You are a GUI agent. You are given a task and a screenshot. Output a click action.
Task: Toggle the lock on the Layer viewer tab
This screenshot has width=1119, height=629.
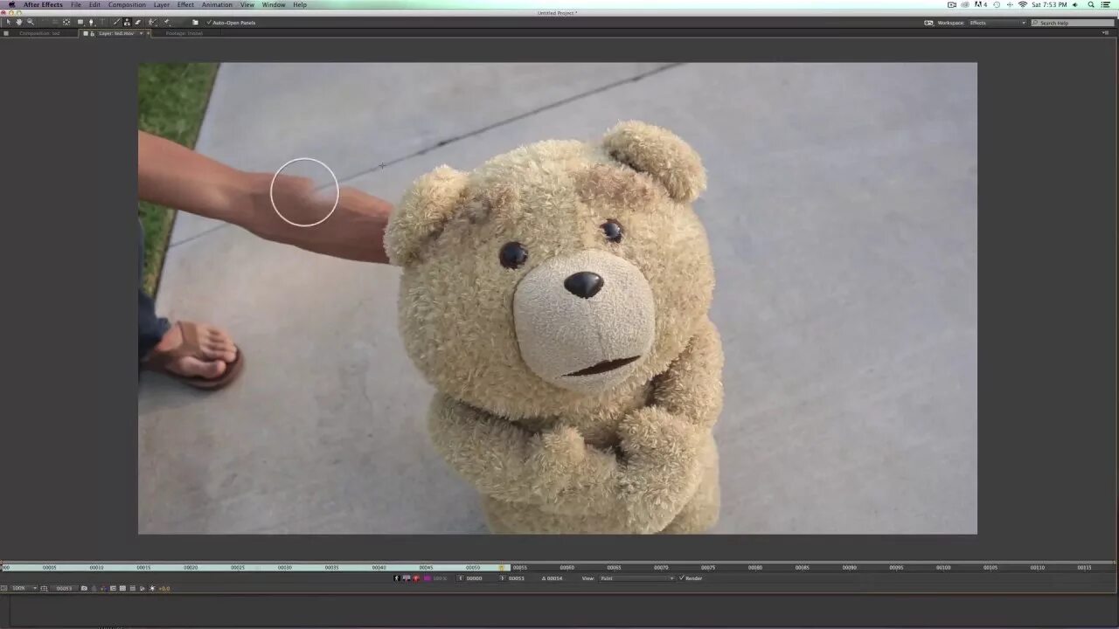tap(93, 33)
